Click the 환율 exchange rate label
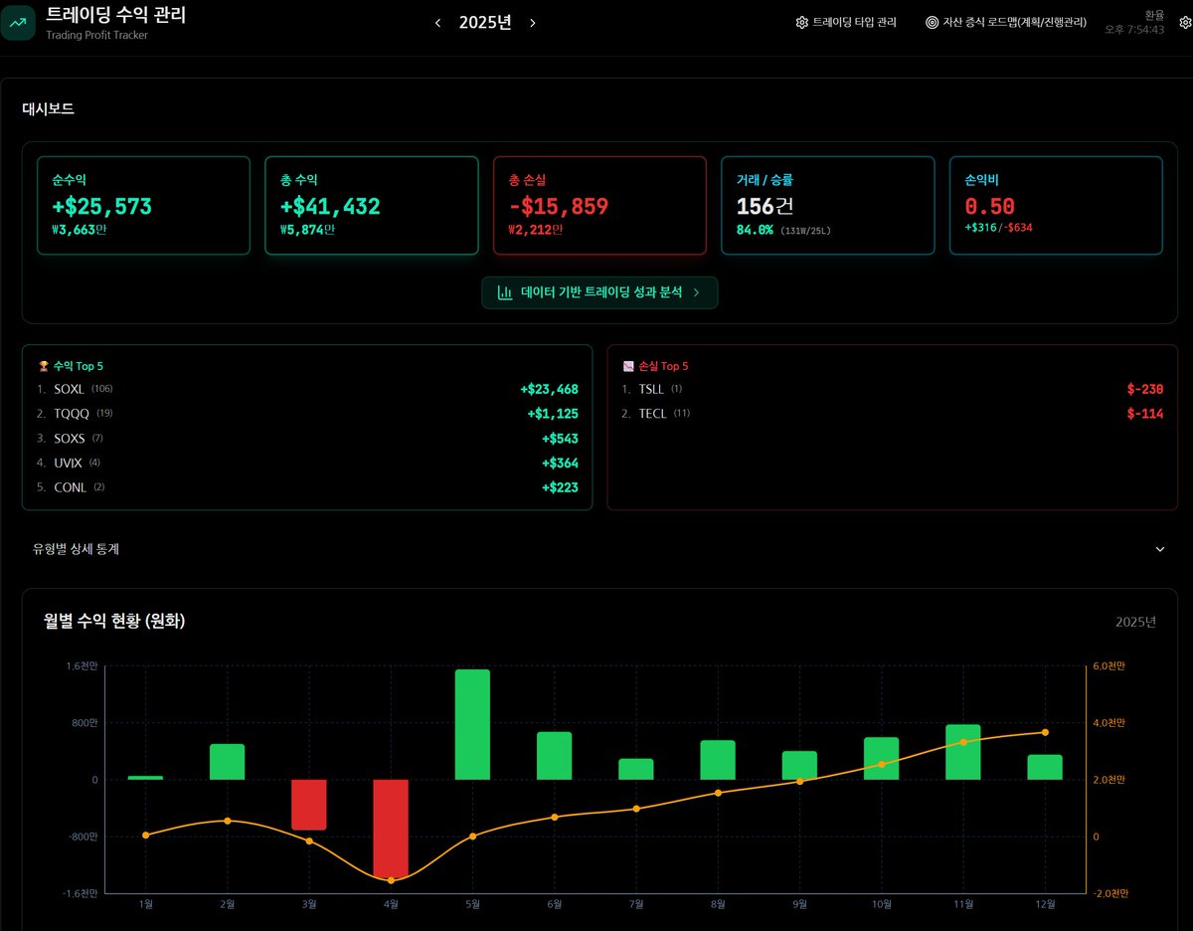The width and height of the screenshot is (1193, 931). point(1154,15)
